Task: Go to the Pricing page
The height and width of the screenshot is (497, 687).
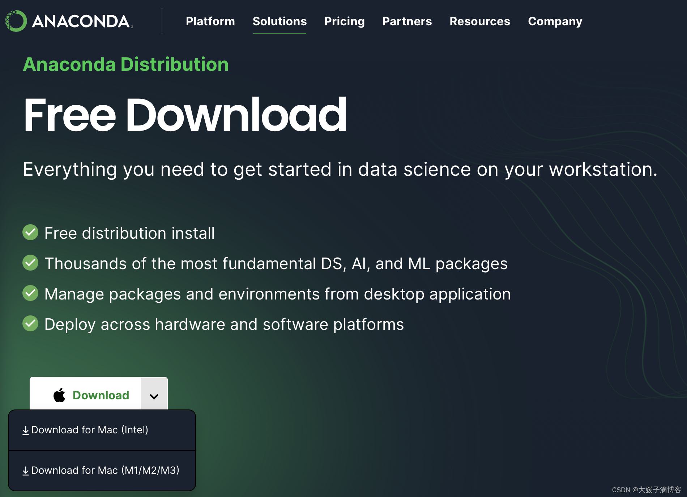Action: (344, 21)
